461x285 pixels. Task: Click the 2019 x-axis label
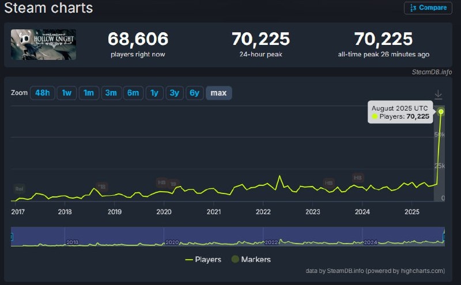click(115, 212)
